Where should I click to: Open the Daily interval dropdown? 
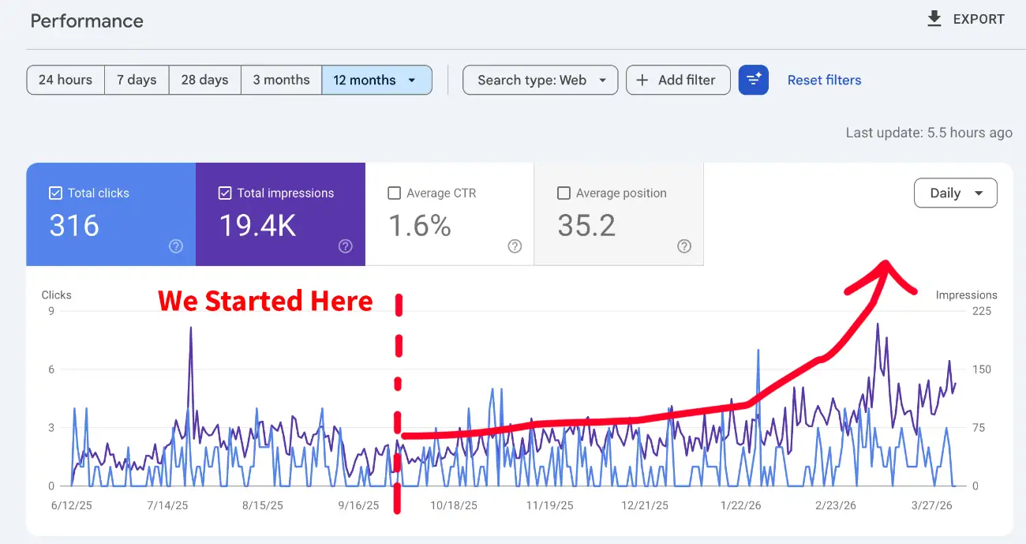point(955,193)
